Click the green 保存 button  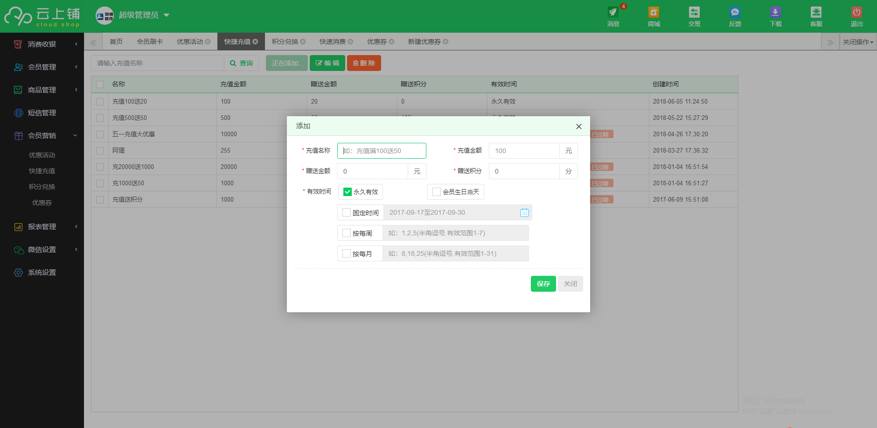click(543, 284)
